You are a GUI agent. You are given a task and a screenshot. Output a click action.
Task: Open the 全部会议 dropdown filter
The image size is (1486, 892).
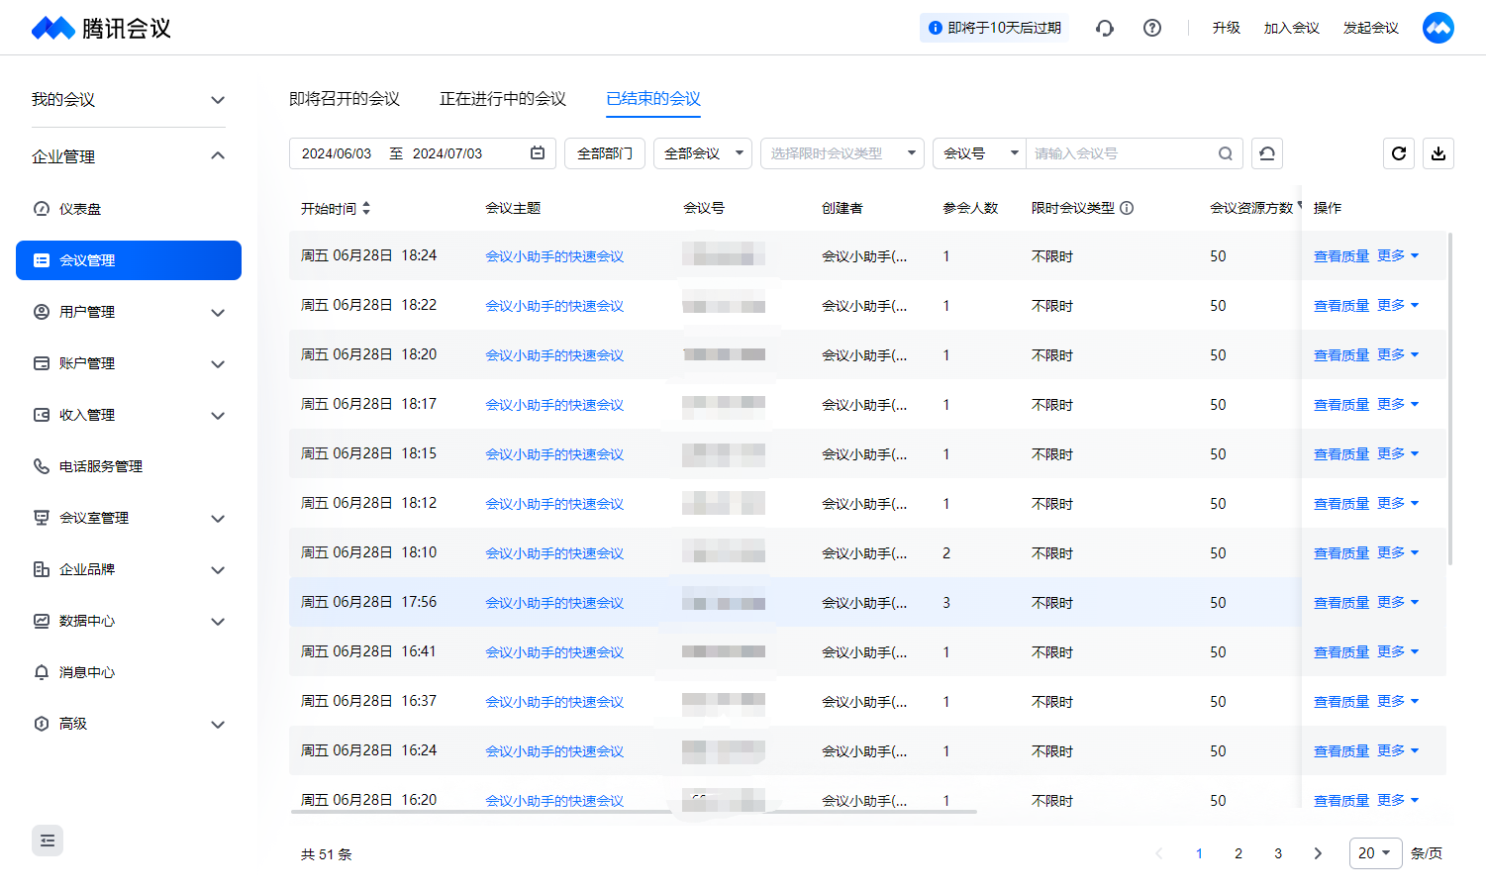click(703, 153)
